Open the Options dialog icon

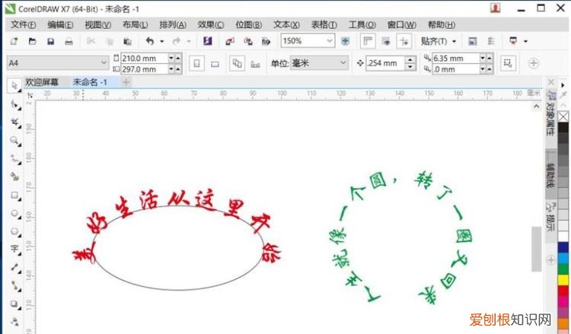[491, 41]
